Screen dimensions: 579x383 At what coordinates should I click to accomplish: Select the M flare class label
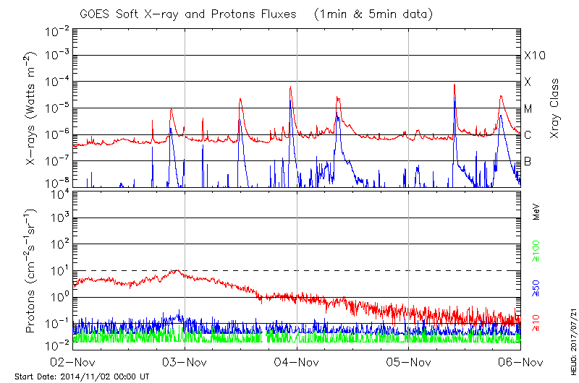point(528,109)
